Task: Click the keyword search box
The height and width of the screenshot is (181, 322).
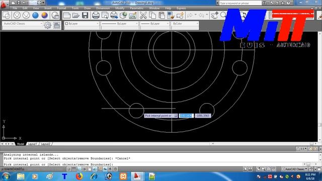Action: pos(240,3)
